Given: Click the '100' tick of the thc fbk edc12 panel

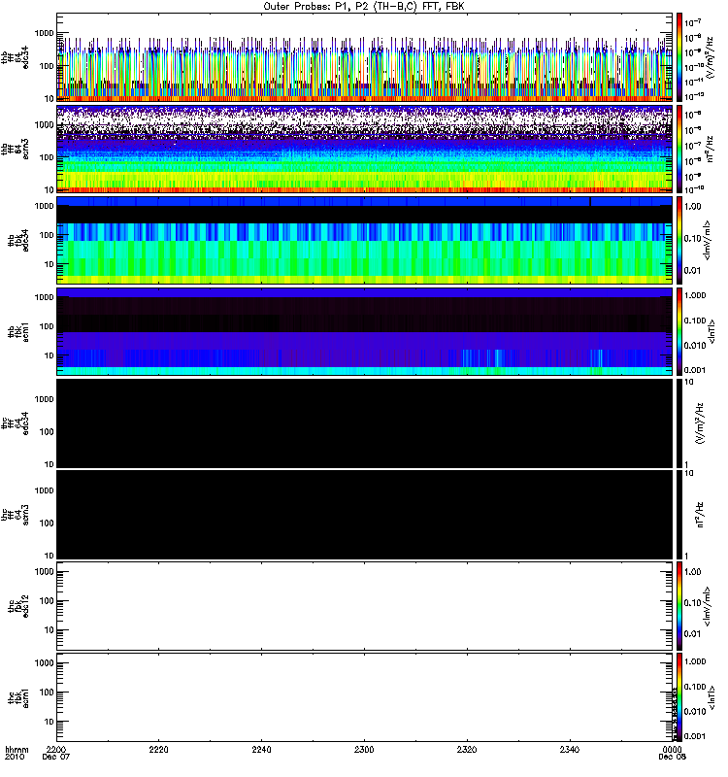Looking at the screenshot, I should click(x=47, y=601).
